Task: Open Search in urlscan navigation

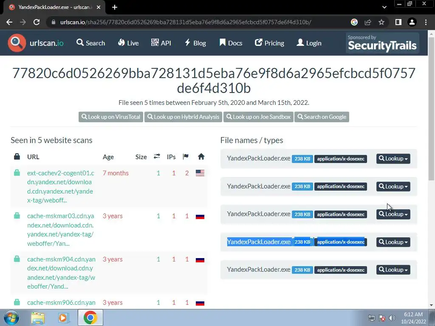Action: (91, 43)
